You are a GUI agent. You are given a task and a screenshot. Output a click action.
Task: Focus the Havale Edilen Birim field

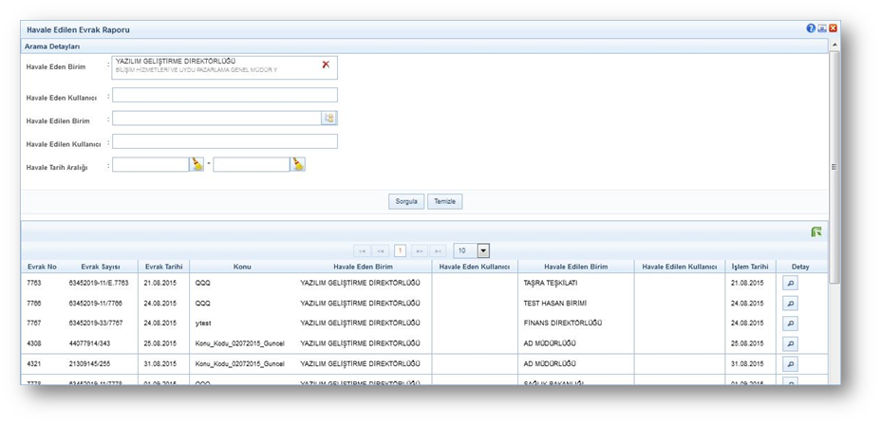216,118
